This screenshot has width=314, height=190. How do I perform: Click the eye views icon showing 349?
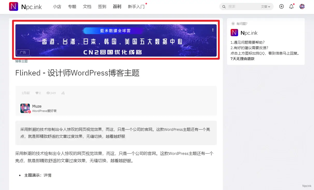(48, 93)
